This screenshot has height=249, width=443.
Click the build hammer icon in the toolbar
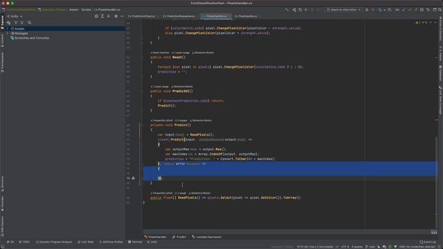(x=287, y=10)
